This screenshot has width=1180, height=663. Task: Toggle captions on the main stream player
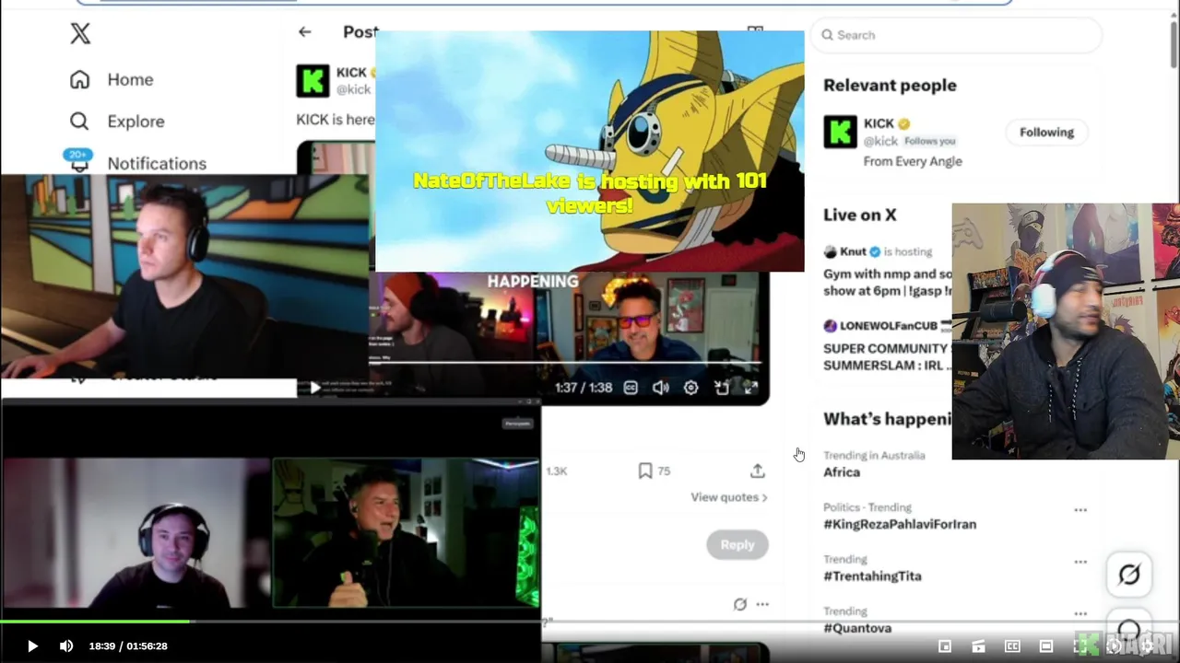click(x=1012, y=646)
